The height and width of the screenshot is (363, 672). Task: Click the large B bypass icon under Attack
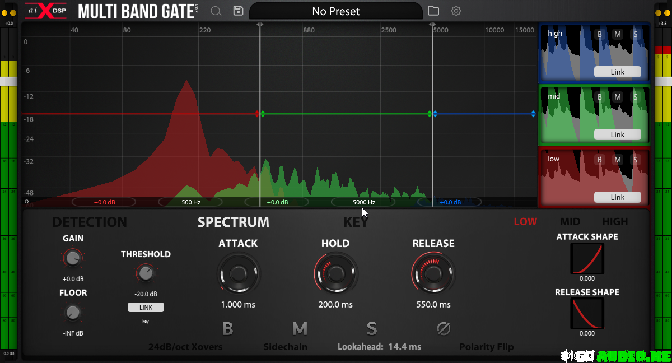click(x=227, y=328)
